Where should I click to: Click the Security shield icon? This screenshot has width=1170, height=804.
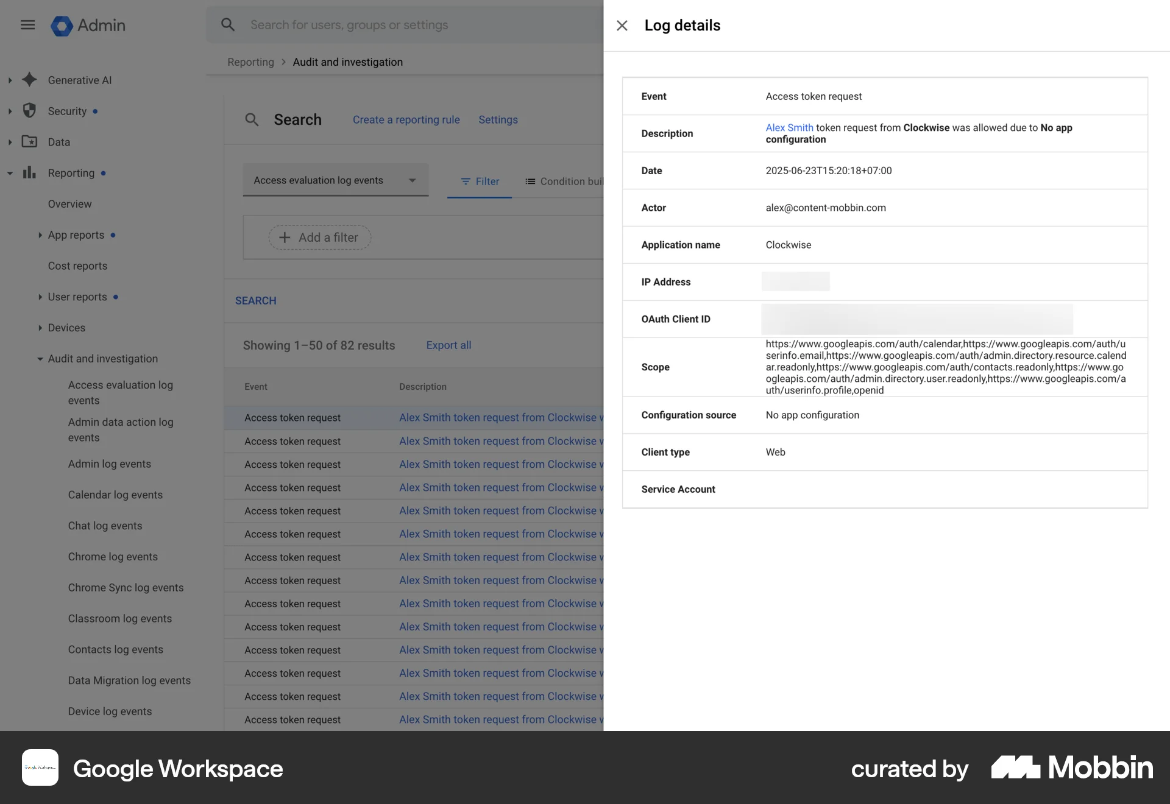(x=29, y=111)
